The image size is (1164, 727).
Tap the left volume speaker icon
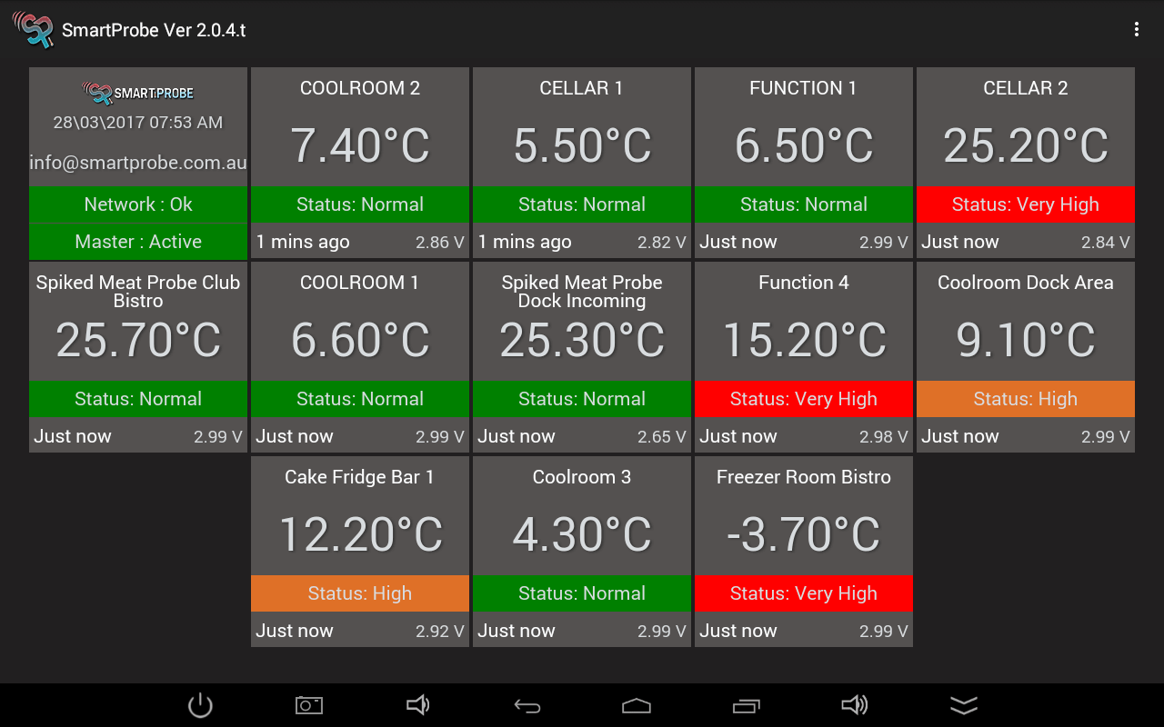tap(418, 704)
